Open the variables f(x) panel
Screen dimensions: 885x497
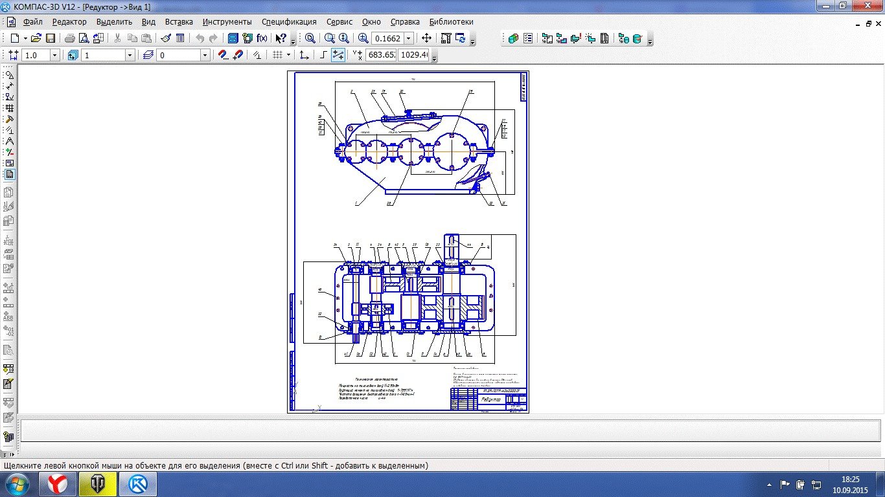click(262, 38)
